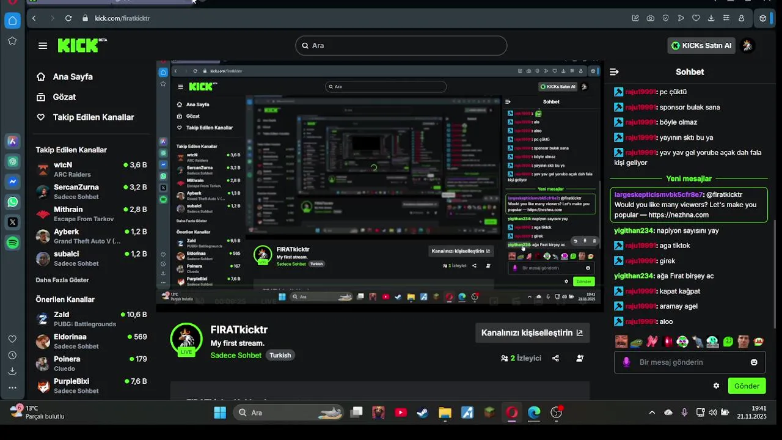Open Poinera recommended channel
Image resolution: width=782 pixels, height=440 pixels.
pos(92,364)
